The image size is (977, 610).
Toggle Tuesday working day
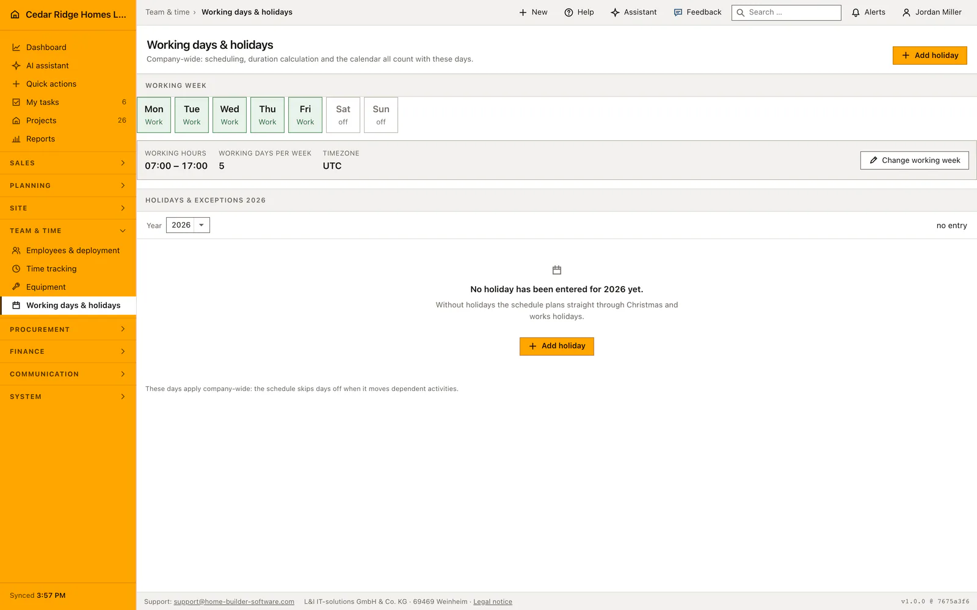point(192,115)
